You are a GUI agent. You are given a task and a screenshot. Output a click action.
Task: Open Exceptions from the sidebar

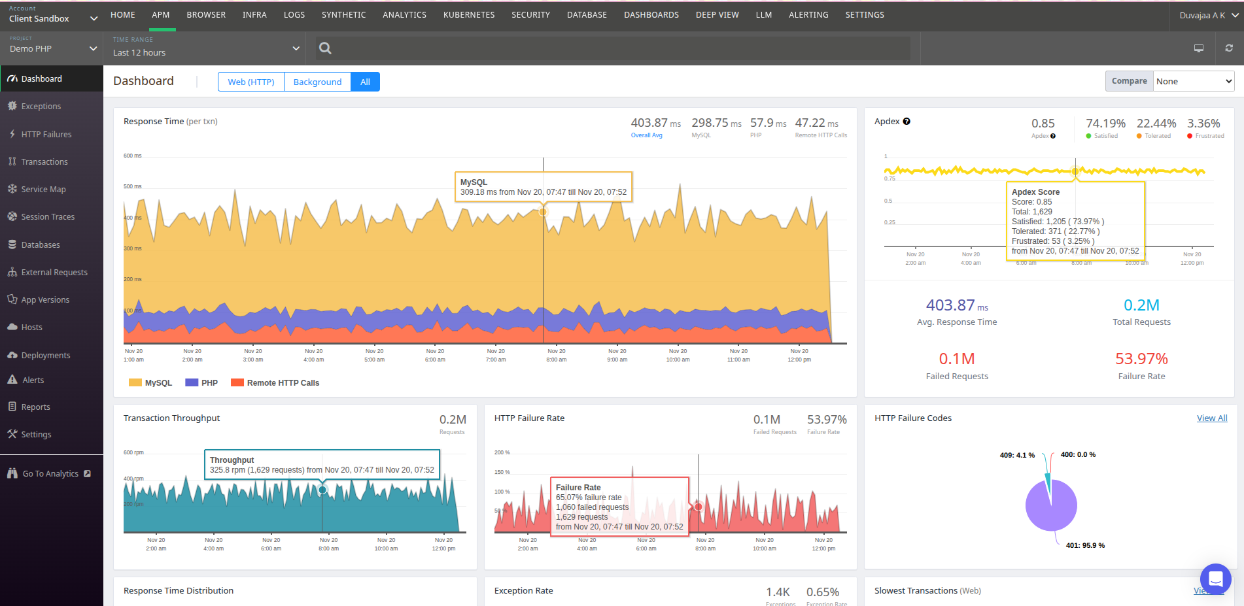click(x=41, y=106)
